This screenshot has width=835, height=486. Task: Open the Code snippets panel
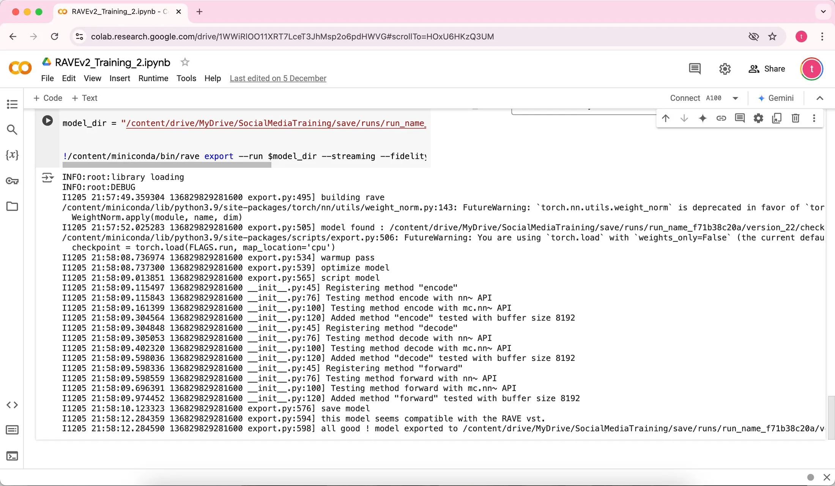coord(12,405)
